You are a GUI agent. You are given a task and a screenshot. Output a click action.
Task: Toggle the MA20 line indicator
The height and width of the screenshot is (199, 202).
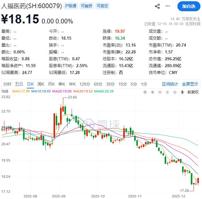pos(62,91)
